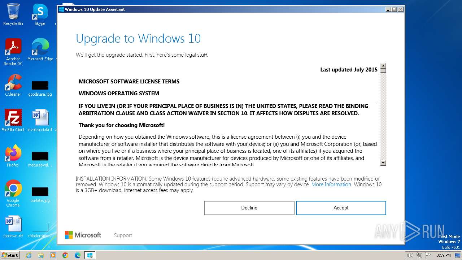Select the relationsmo file icon
Screen dimensions: 462x260
point(40,229)
